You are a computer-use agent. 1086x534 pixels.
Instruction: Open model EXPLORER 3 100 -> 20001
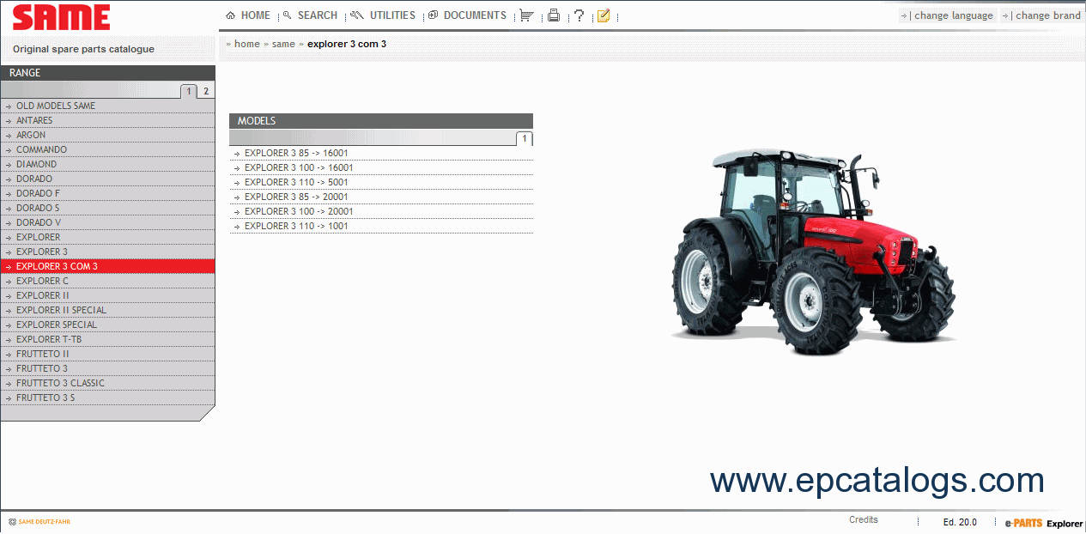click(x=381, y=211)
